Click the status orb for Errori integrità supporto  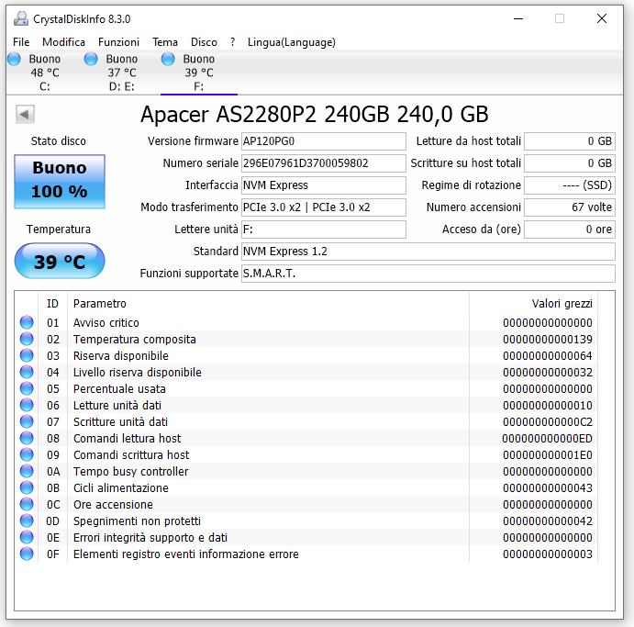coord(27,537)
